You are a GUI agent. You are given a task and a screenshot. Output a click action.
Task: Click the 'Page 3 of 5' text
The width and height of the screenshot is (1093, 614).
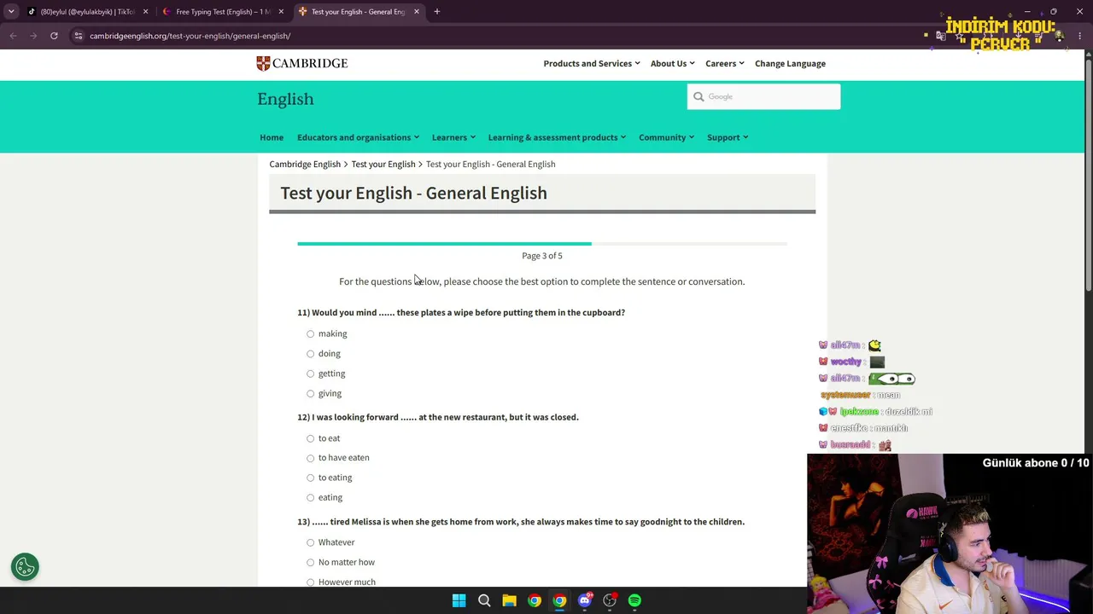point(542,256)
